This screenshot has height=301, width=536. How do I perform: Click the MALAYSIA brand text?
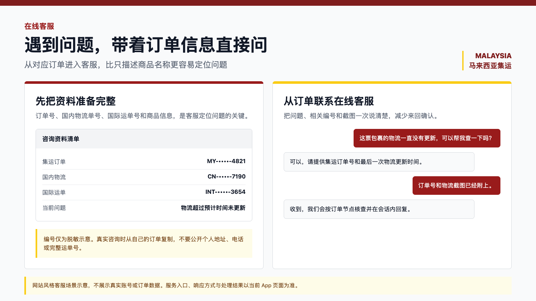pos(493,56)
